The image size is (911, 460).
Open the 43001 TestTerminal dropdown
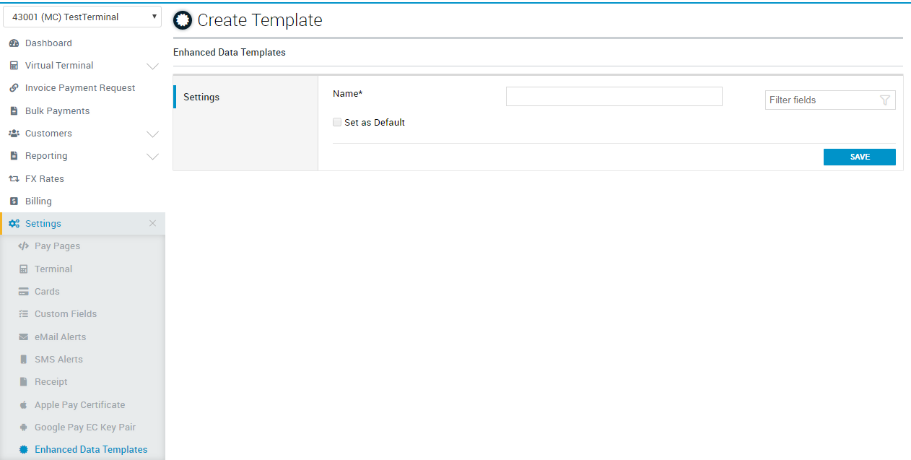pos(82,17)
